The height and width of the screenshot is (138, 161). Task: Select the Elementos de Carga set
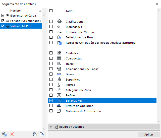pyautogui.click(x=21, y=16)
